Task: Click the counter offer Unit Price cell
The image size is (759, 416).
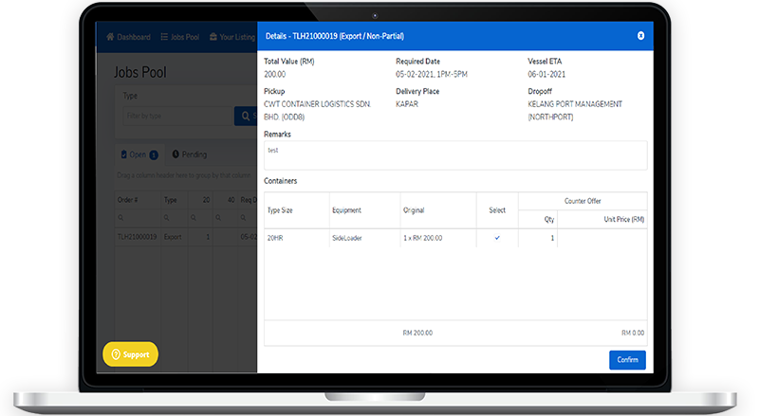Action: [x=601, y=238]
